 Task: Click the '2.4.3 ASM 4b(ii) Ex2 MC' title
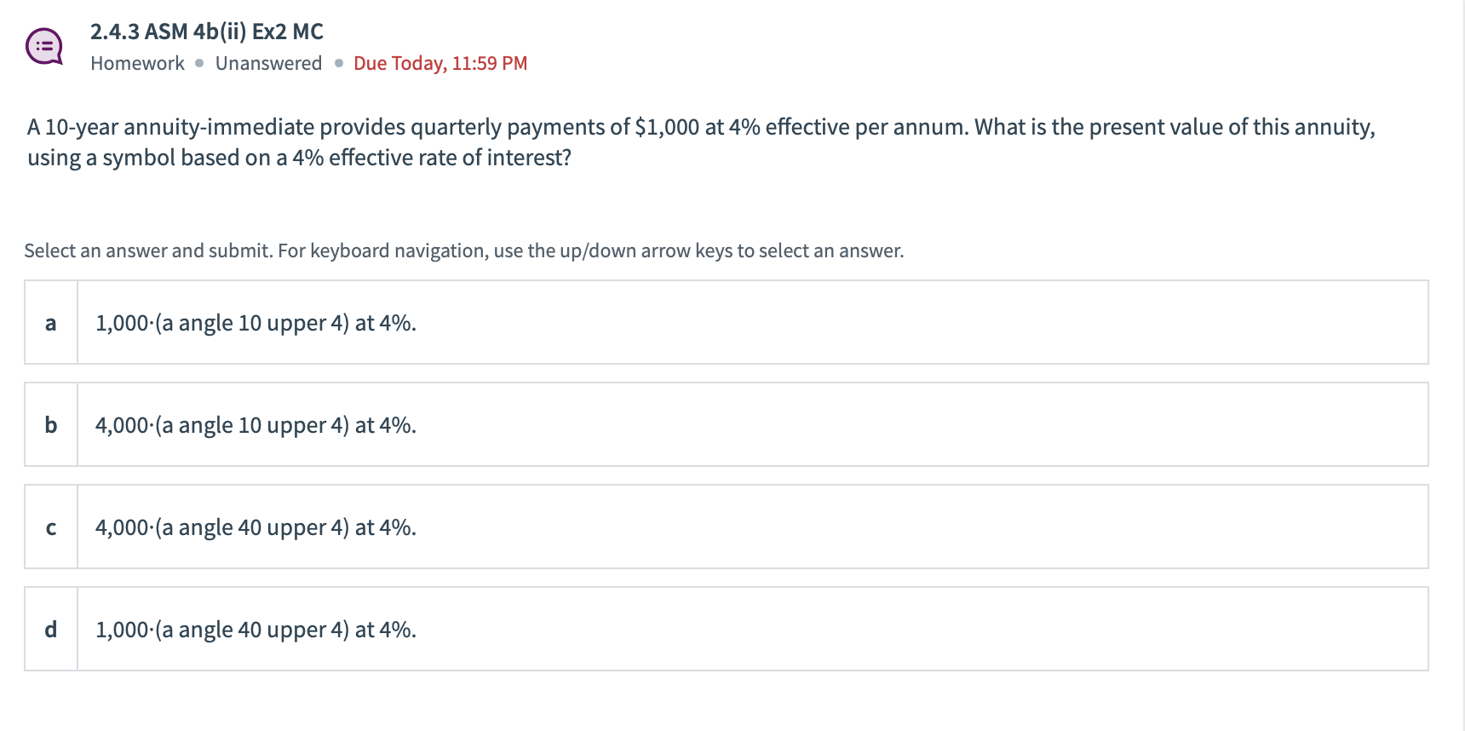(x=207, y=32)
